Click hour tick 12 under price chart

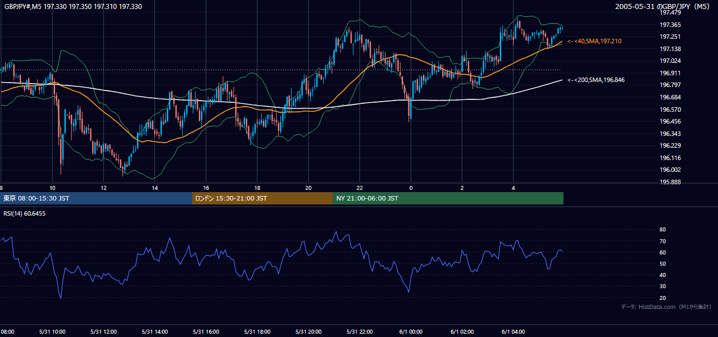click(x=103, y=188)
